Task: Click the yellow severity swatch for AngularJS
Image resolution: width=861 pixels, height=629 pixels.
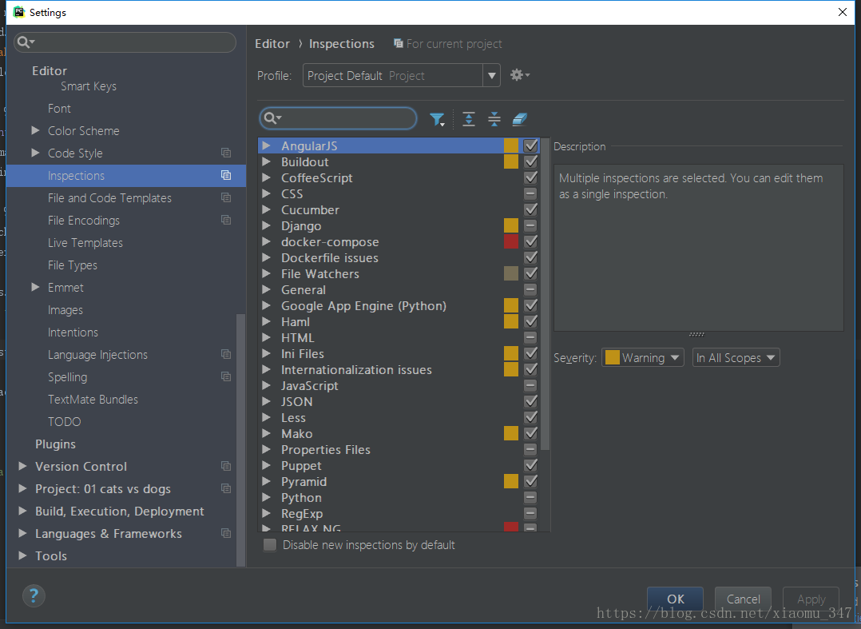Action: 510,145
